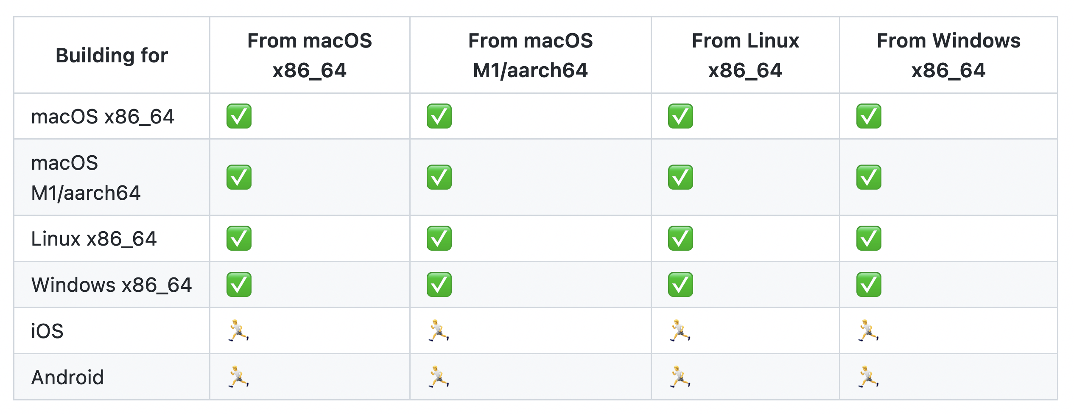Click checkmark for Linux x86_64 from Linux x86_64
The height and width of the screenshot is (414, 1074).
pyautogui.click(x=680, y=238)
